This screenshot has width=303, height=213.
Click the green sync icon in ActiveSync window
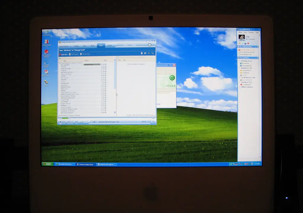click(172, 78)
